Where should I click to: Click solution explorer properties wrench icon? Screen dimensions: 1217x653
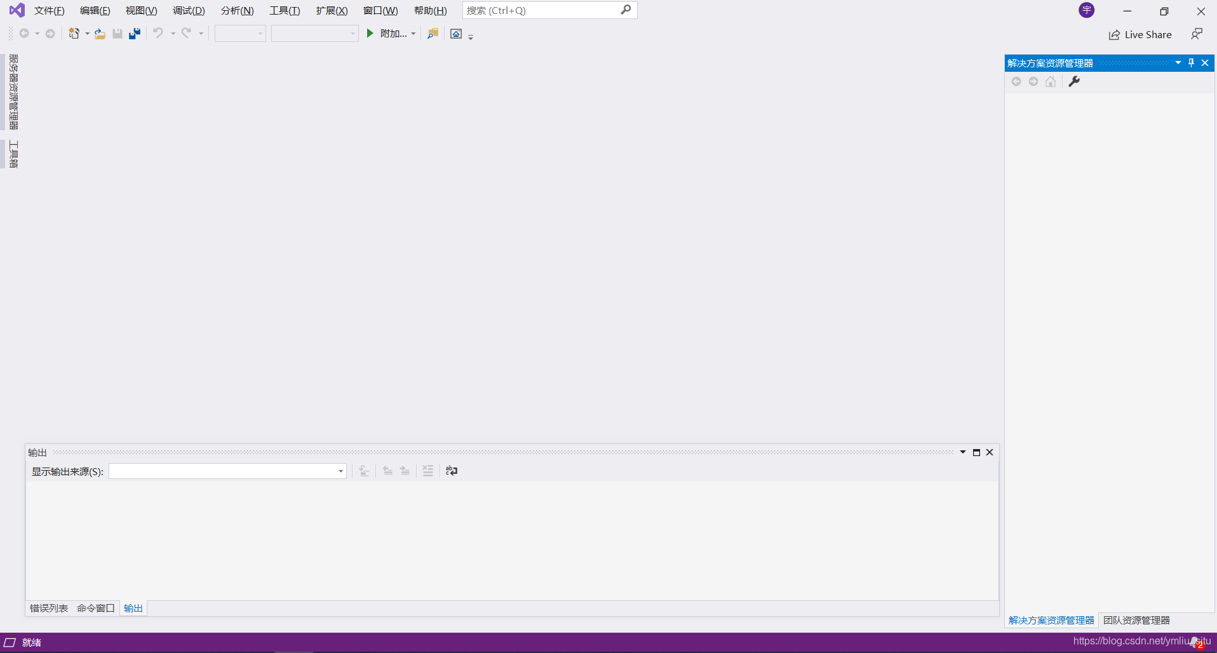tap(1074, 81)
